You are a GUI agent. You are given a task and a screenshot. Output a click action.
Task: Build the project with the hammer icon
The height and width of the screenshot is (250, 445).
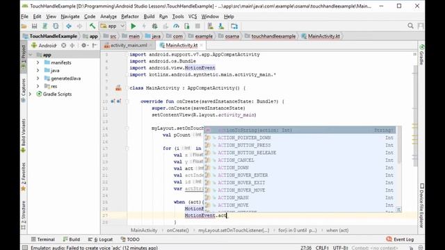[x=92, y=26]
